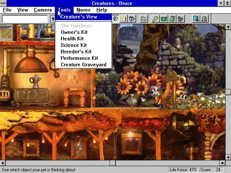Choose Creature Graveyard from the Tools menu
This screenshot has width=231, height=173.
[83, 64]
